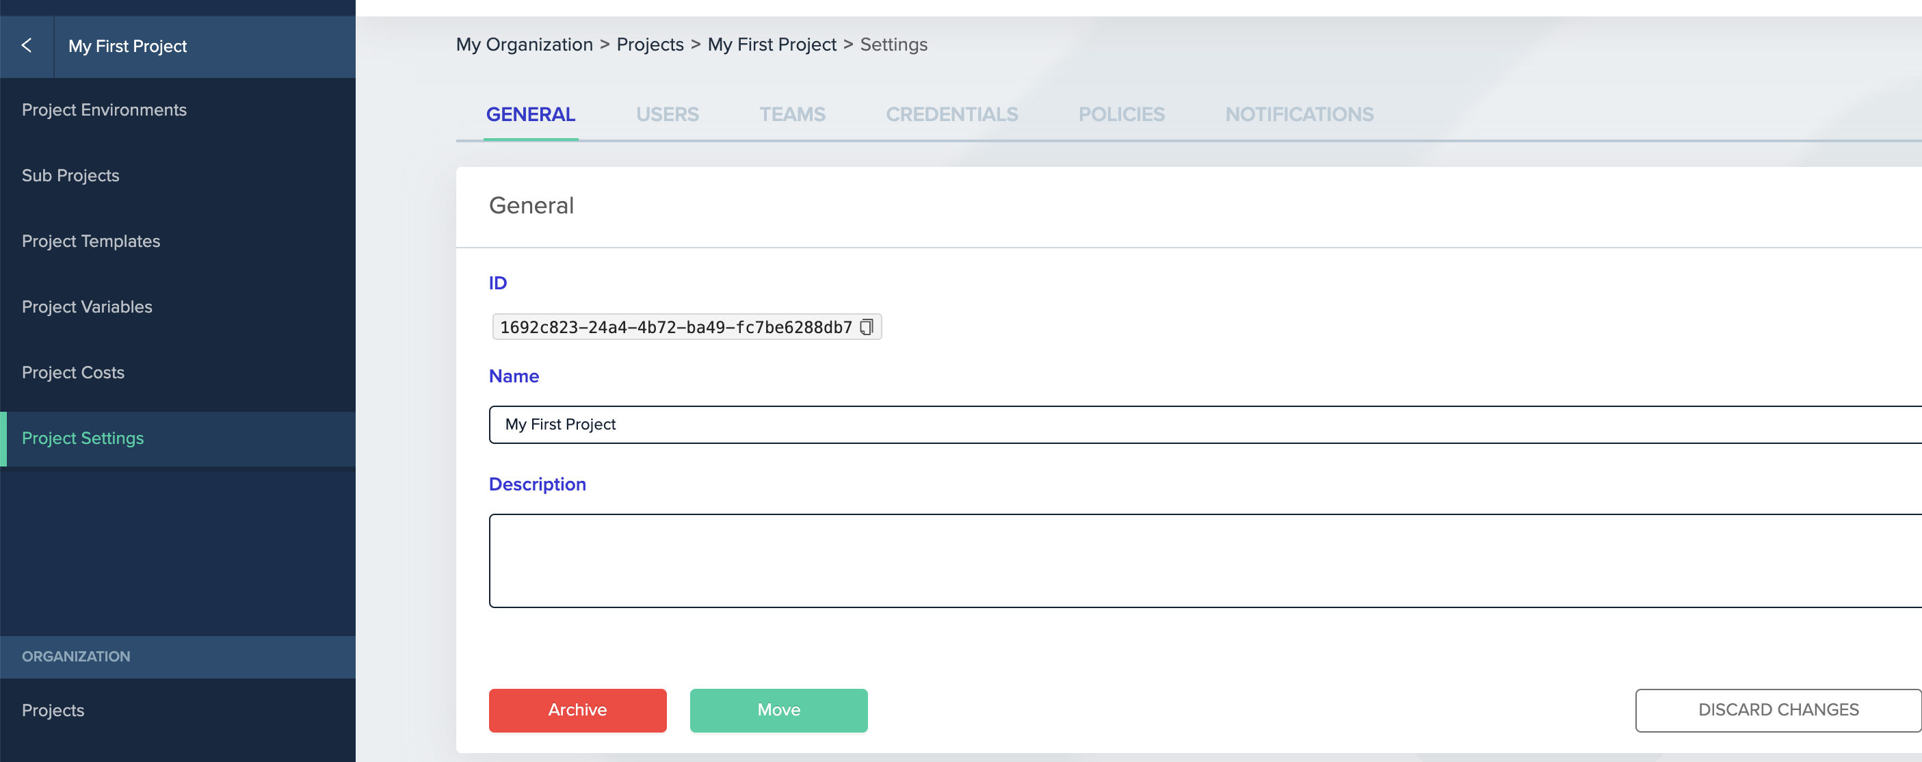Switch to the Teams tab
1922x762 pixels.
tap(791, 114)
